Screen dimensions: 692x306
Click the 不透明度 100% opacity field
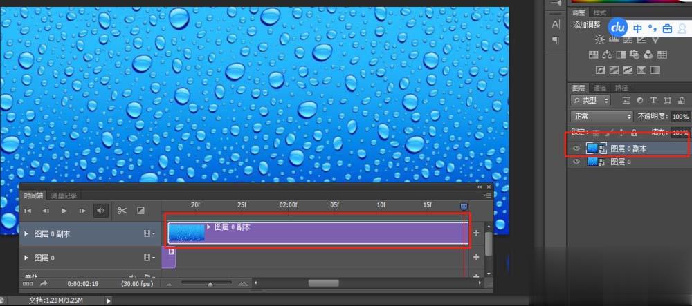(680, 117)
